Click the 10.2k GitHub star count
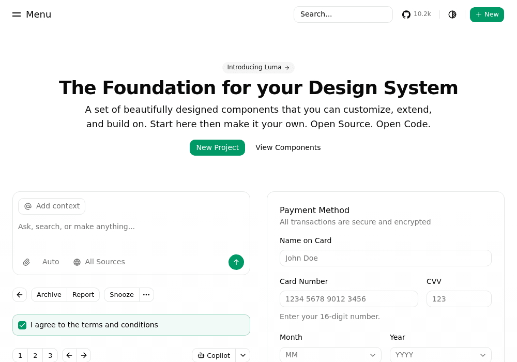 tap(422, 14)
